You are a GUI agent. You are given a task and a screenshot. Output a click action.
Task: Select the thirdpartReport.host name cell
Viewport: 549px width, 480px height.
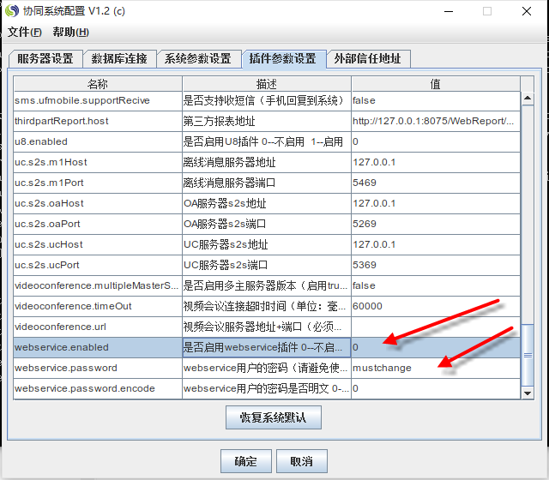(x=98, y=122)
